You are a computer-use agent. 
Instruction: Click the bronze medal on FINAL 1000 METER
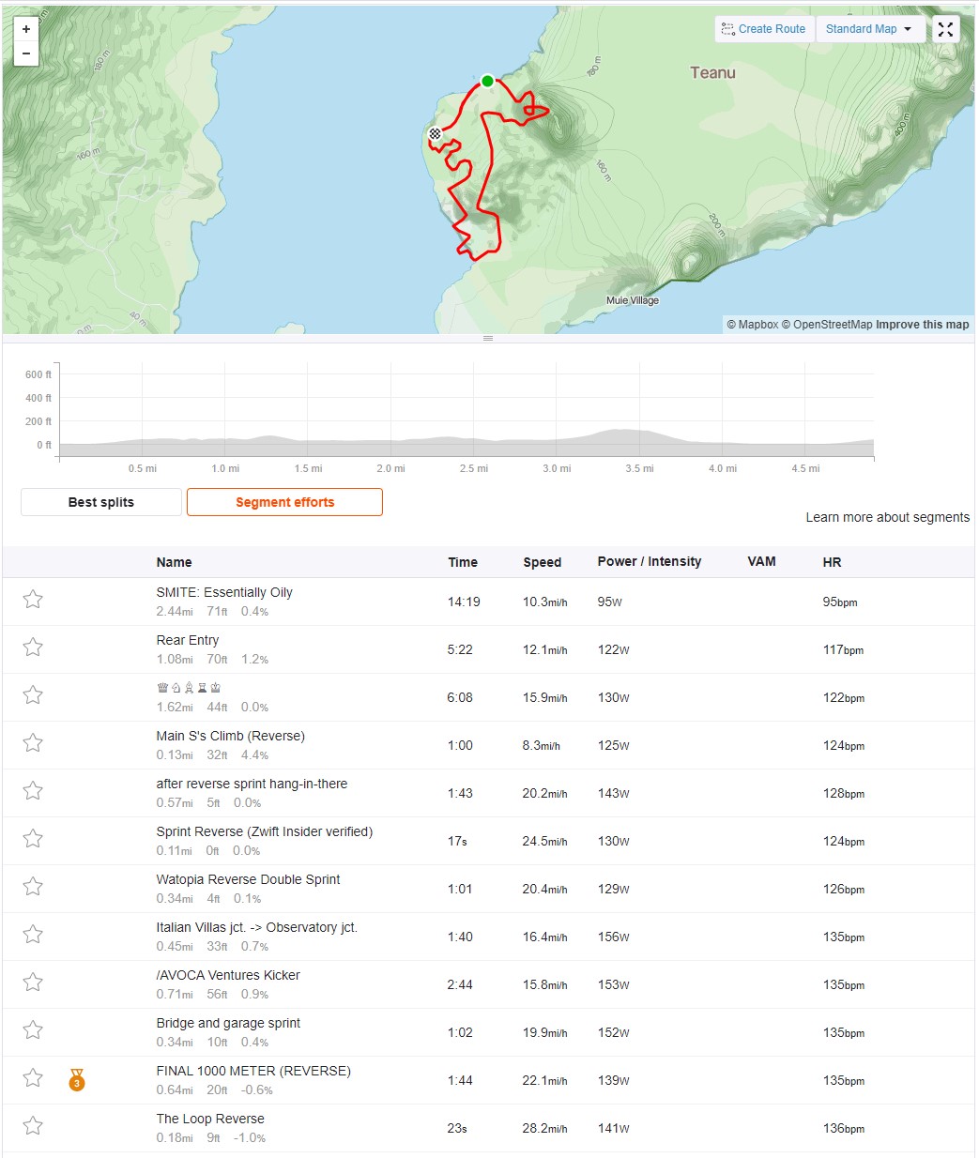point(77,1081)
